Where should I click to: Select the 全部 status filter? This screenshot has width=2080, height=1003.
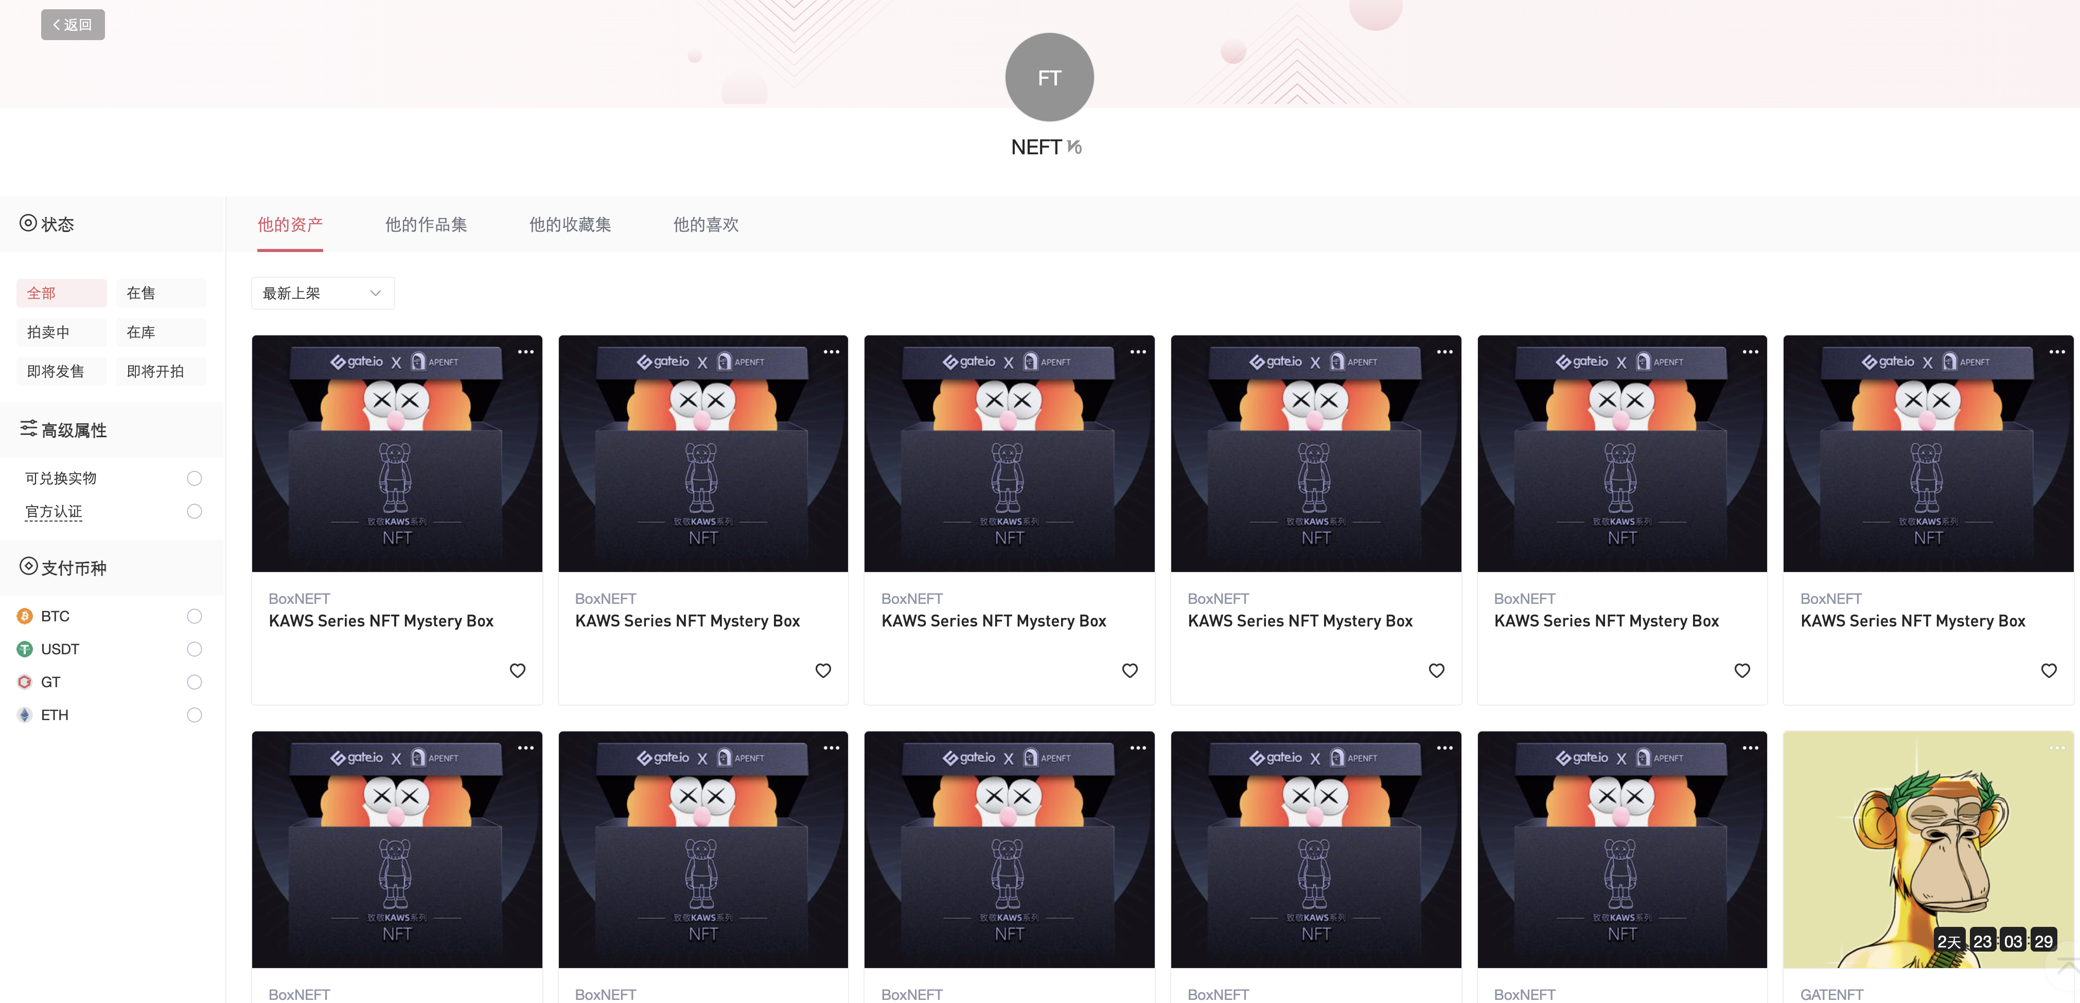click(61, 293)
